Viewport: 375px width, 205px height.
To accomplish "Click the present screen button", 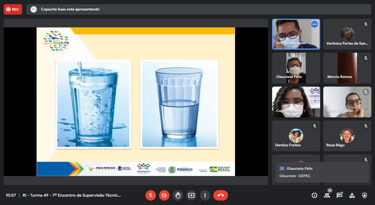I will (191, 195).
